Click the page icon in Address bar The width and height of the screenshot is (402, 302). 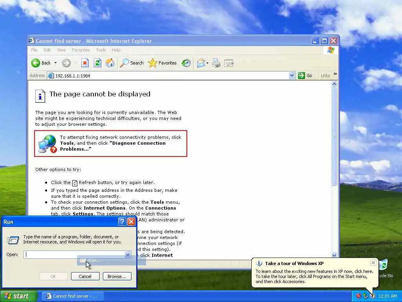coord(51,75)
